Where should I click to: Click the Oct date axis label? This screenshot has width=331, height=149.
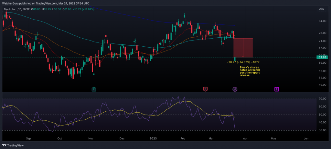(x=59, y=139)
